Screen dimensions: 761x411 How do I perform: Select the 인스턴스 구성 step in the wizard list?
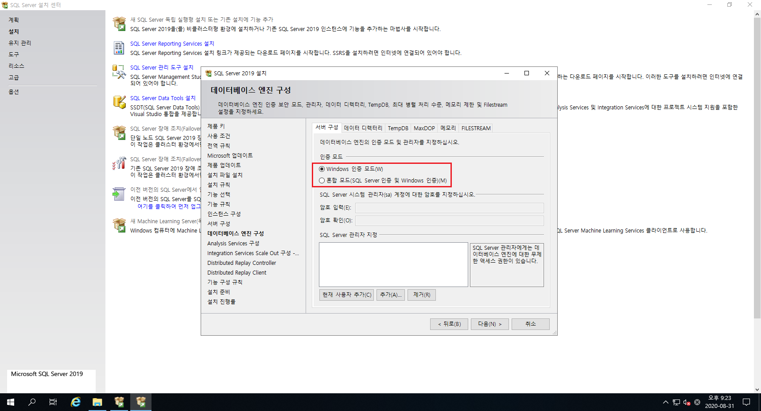(x=224, y=214)
